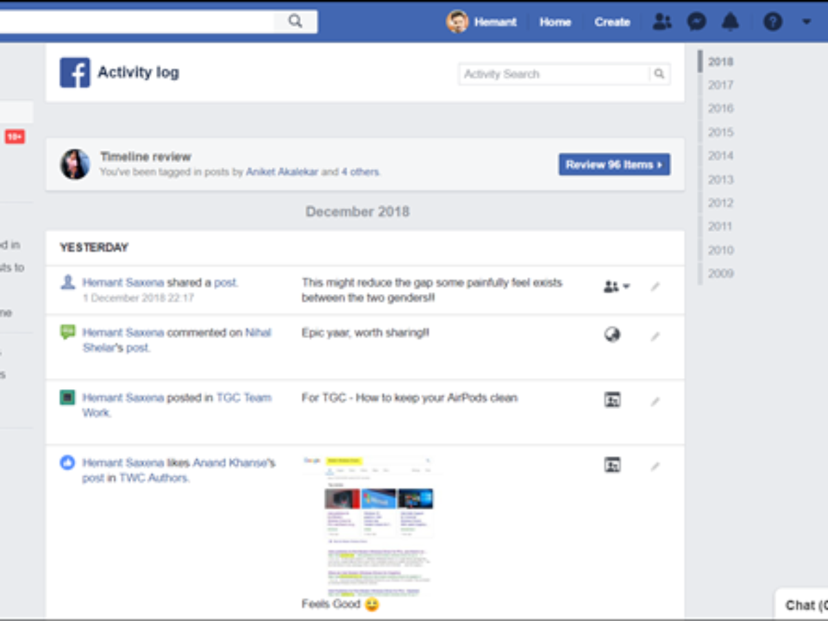Screen dimensions: 828x621
Task: Open the Notifications bell
Action: point(730,22)
